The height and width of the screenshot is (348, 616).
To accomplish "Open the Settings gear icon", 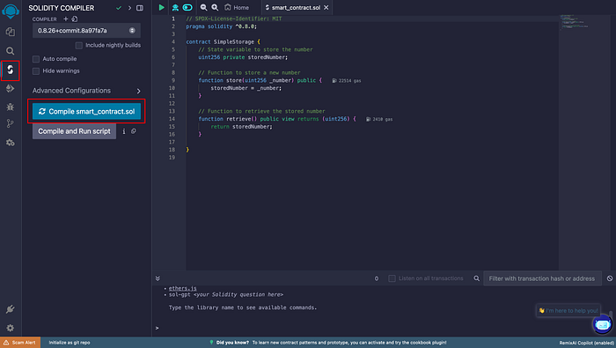I will pos(11,327).
